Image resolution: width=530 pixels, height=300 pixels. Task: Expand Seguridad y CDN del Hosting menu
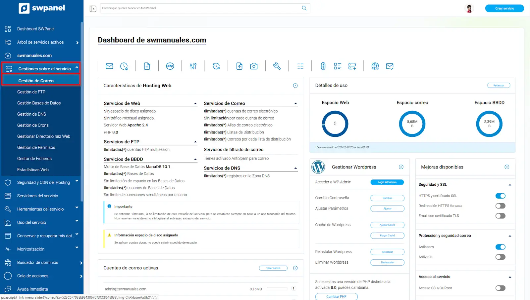(43, 182)
